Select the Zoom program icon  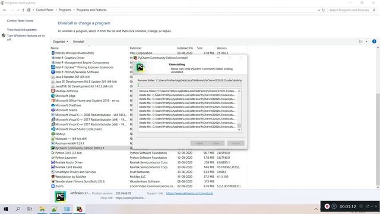[53, 186]
